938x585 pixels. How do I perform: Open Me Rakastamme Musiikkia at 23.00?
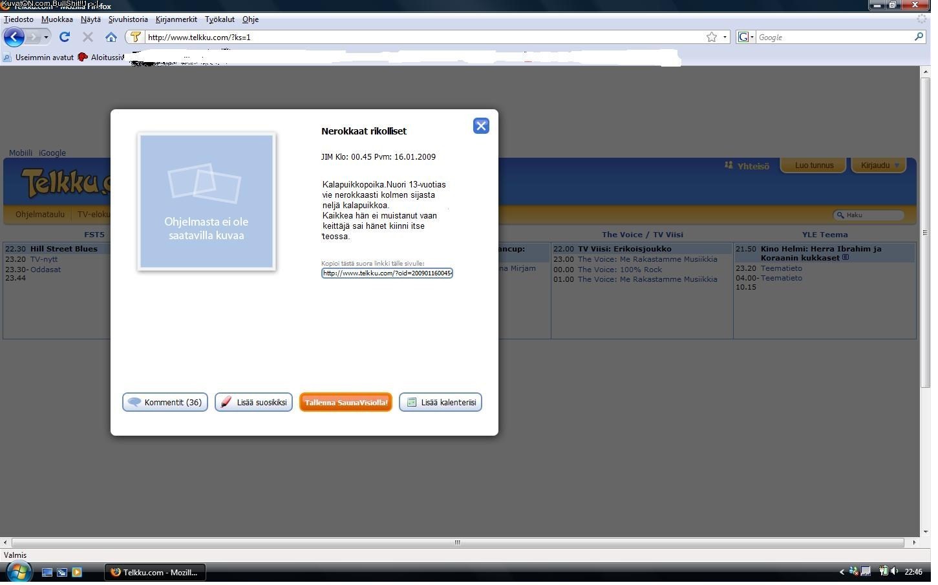coord(647,259)
